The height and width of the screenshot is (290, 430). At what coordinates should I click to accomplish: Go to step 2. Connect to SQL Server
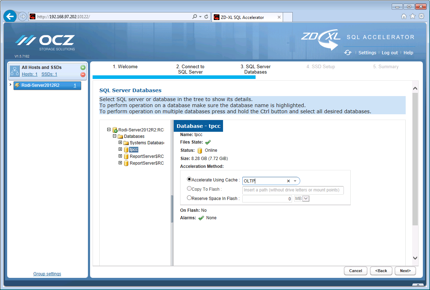(x=190, y=69)
